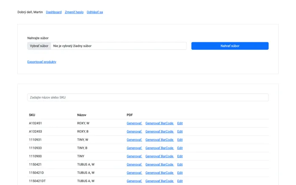This screenshot has height=185, width=296.
Task: Click Generovať for SKU 1110900
Action: (134, 156)
